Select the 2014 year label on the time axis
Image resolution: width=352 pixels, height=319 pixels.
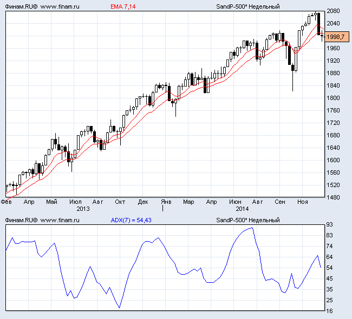click(x=242, y=208)
